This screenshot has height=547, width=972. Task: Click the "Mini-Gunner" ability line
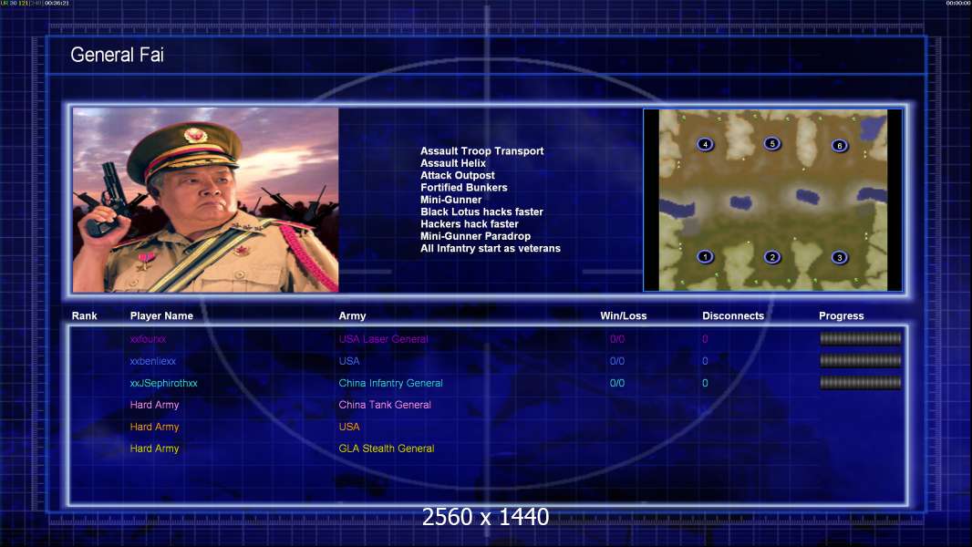tap(450, 200)
